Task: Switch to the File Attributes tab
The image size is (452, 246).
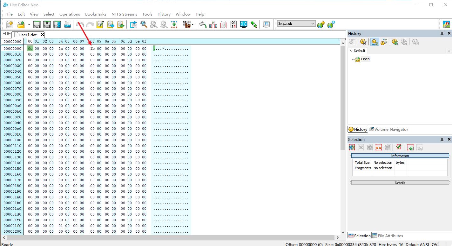Action: pos(388,236)
